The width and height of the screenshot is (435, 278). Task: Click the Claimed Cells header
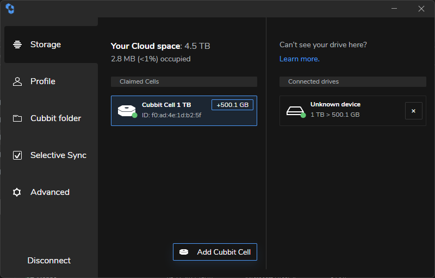pos(184,81)
